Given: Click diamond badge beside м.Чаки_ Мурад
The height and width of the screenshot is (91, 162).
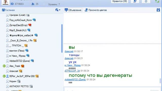Looking at the screenshot, I should pos(28,56).
